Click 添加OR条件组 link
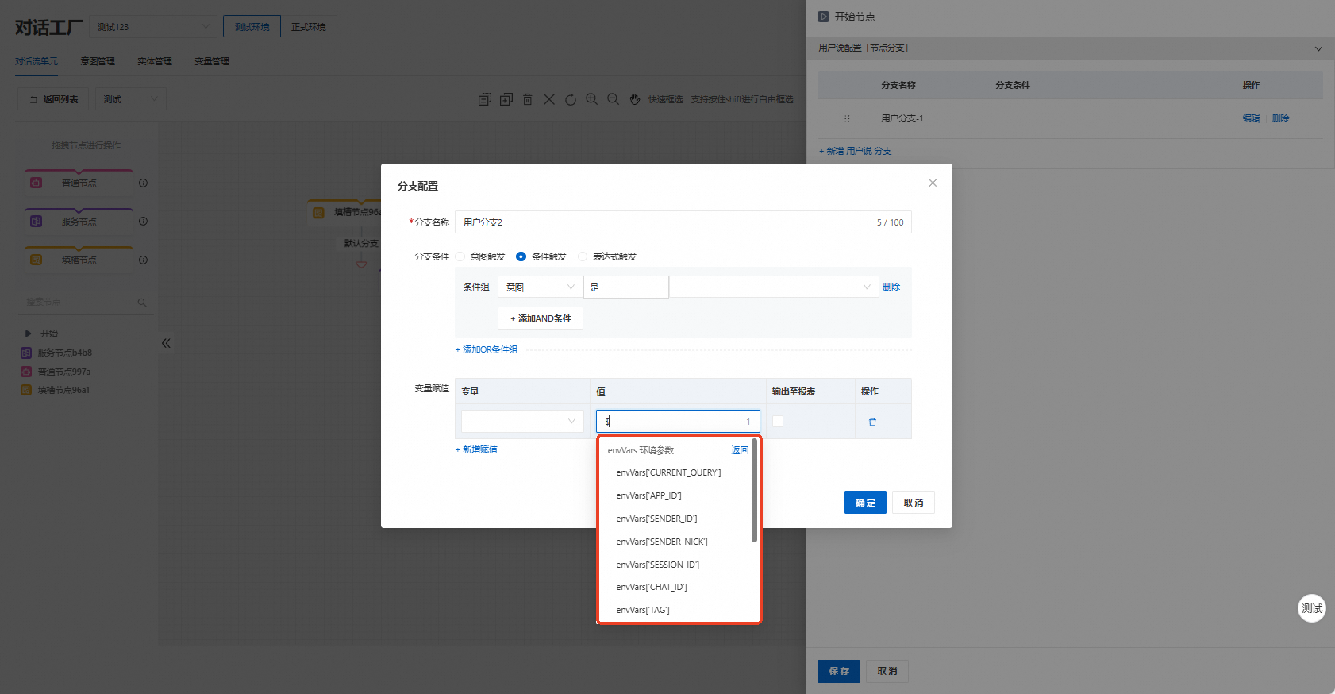 click(487, 349)
